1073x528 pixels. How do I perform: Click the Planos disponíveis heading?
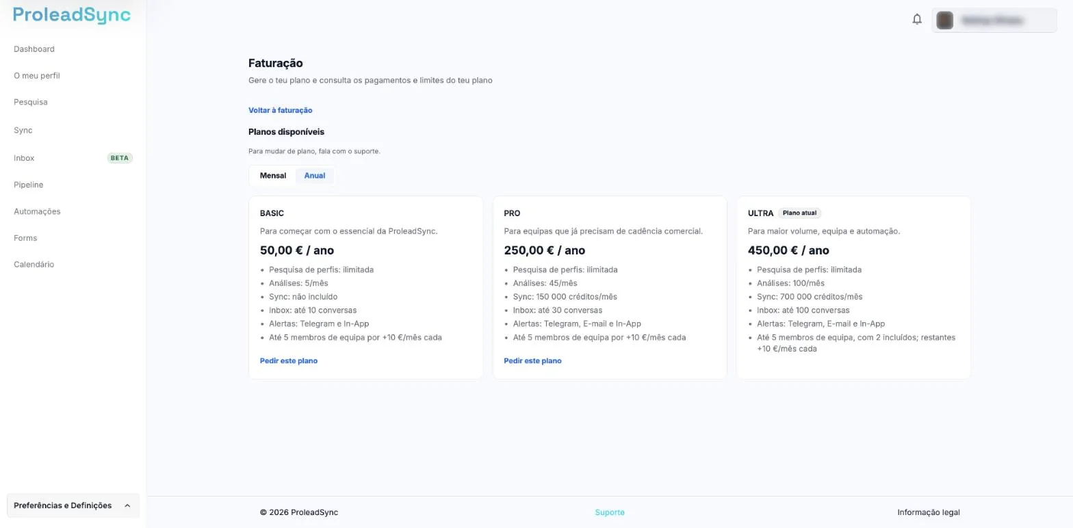(x=287, y=132)
